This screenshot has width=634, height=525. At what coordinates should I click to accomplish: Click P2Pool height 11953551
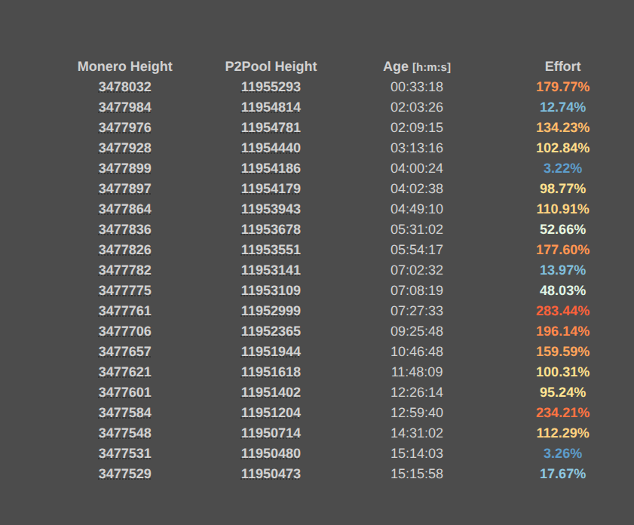click(271, 250)
